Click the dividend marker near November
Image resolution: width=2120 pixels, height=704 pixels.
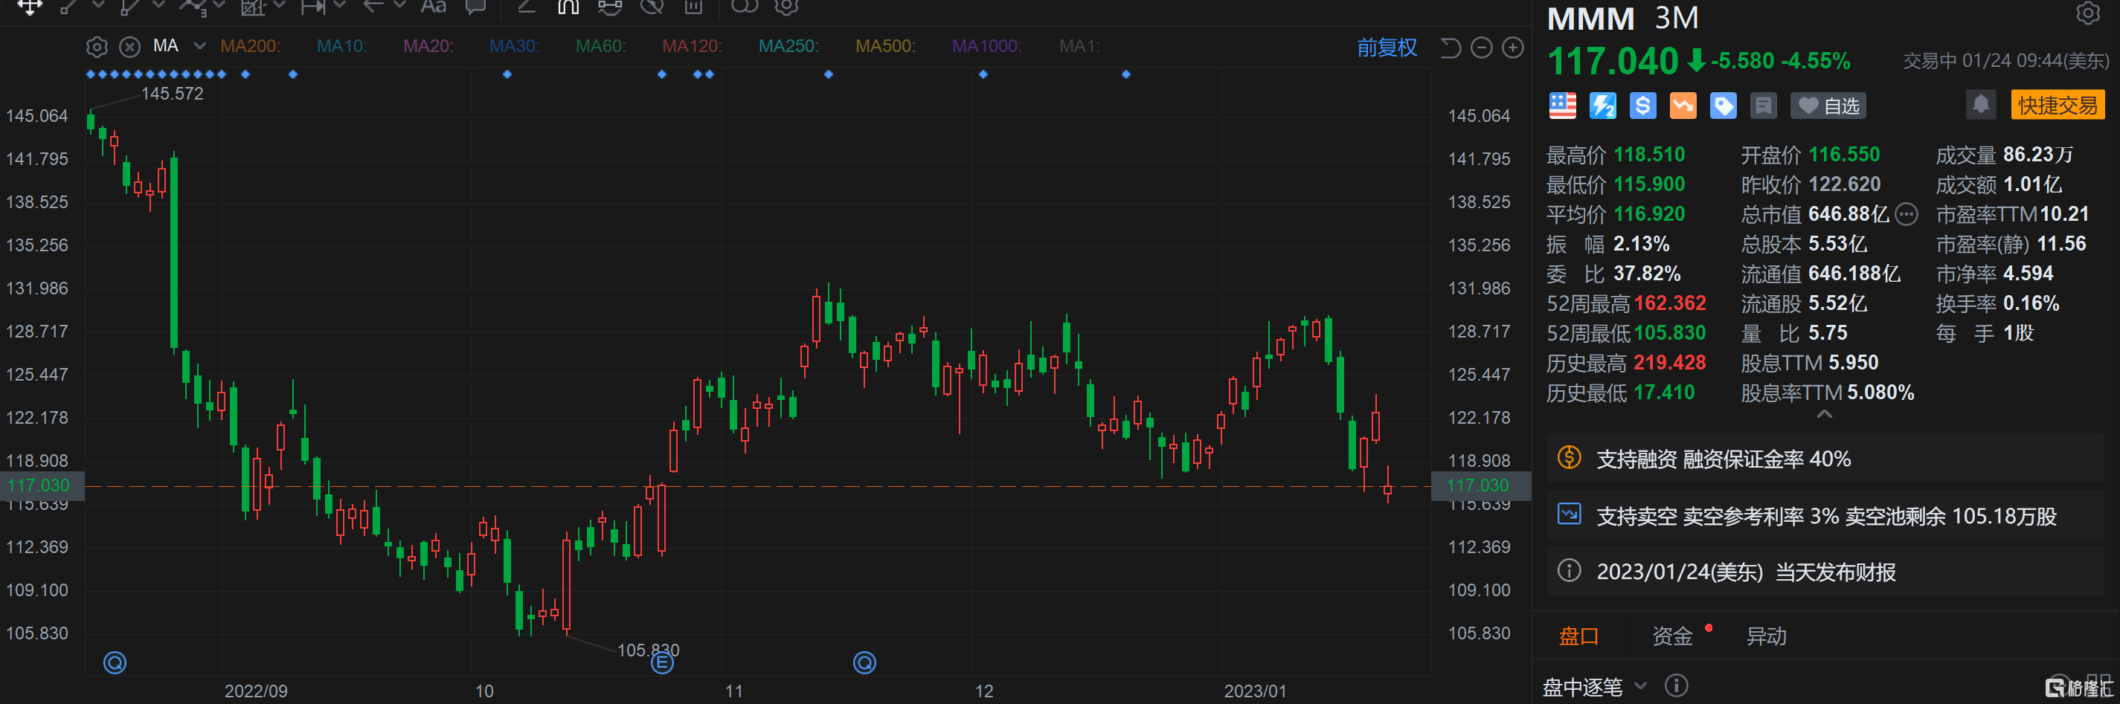pos(864,663)
